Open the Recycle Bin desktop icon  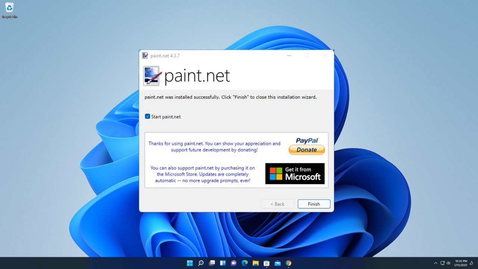[9, 10]
